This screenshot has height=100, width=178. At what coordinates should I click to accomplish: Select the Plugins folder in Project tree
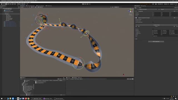(24, 85)
